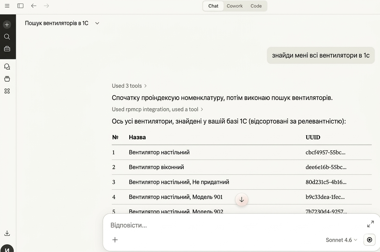Click the 'Відповісти...' reply input field

coord(230,225)
